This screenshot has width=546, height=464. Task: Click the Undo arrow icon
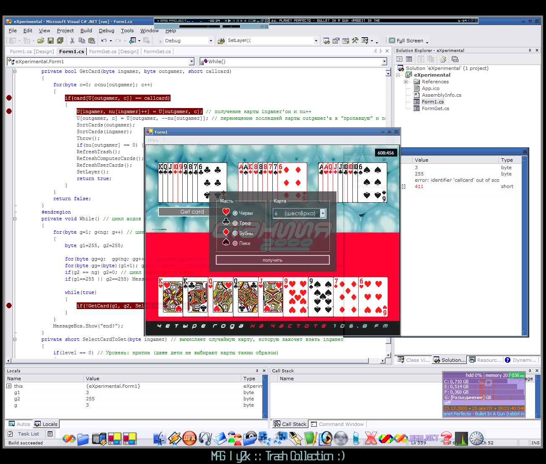point(104,41)
